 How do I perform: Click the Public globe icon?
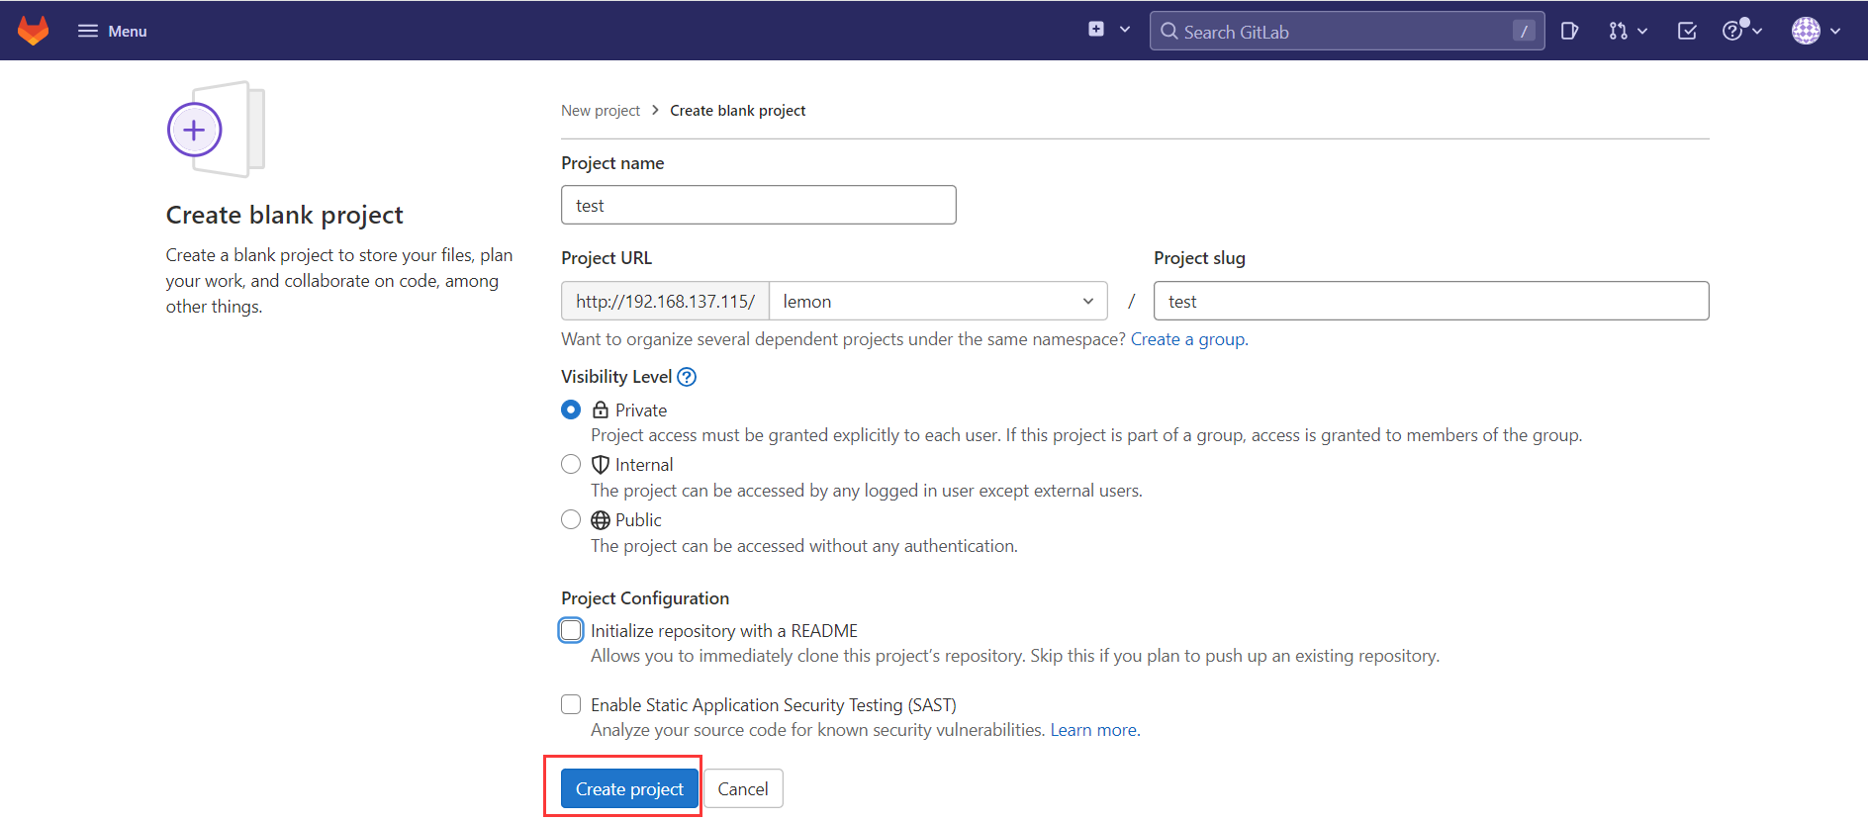tap(600, 519)
